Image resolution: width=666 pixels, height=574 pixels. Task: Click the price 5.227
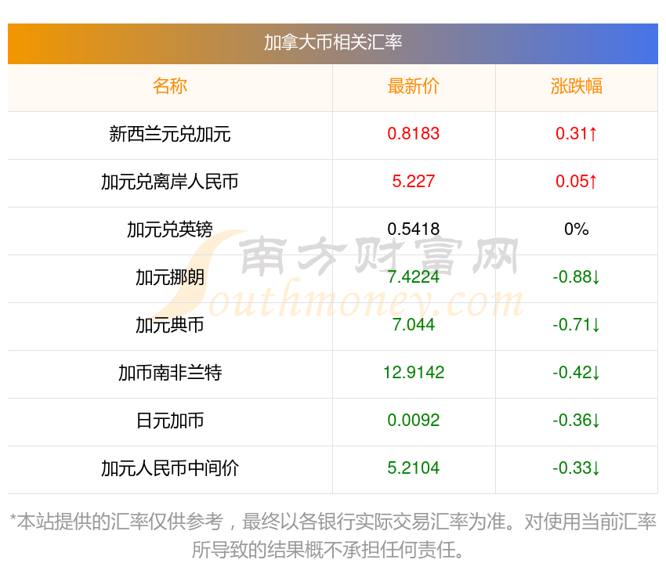[413, 182]
